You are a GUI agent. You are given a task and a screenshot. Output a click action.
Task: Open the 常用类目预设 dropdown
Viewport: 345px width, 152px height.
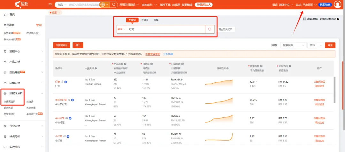pyautogui.click(x=129, y=4)
